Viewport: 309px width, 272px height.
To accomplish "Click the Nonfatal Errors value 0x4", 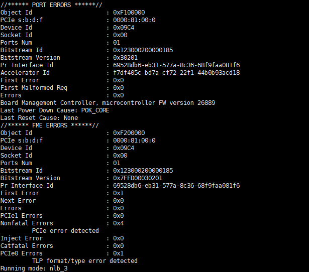I will [x=118, y=223].
